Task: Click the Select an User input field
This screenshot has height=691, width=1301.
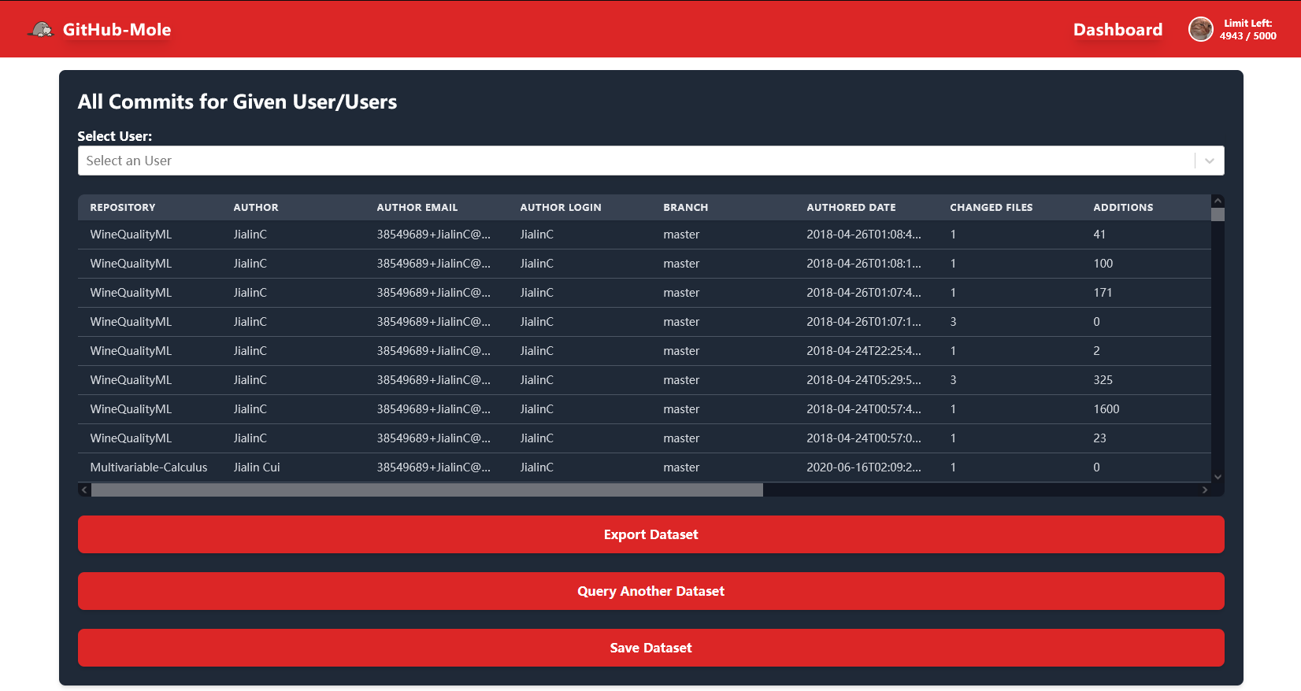Action: pos(630,161)
